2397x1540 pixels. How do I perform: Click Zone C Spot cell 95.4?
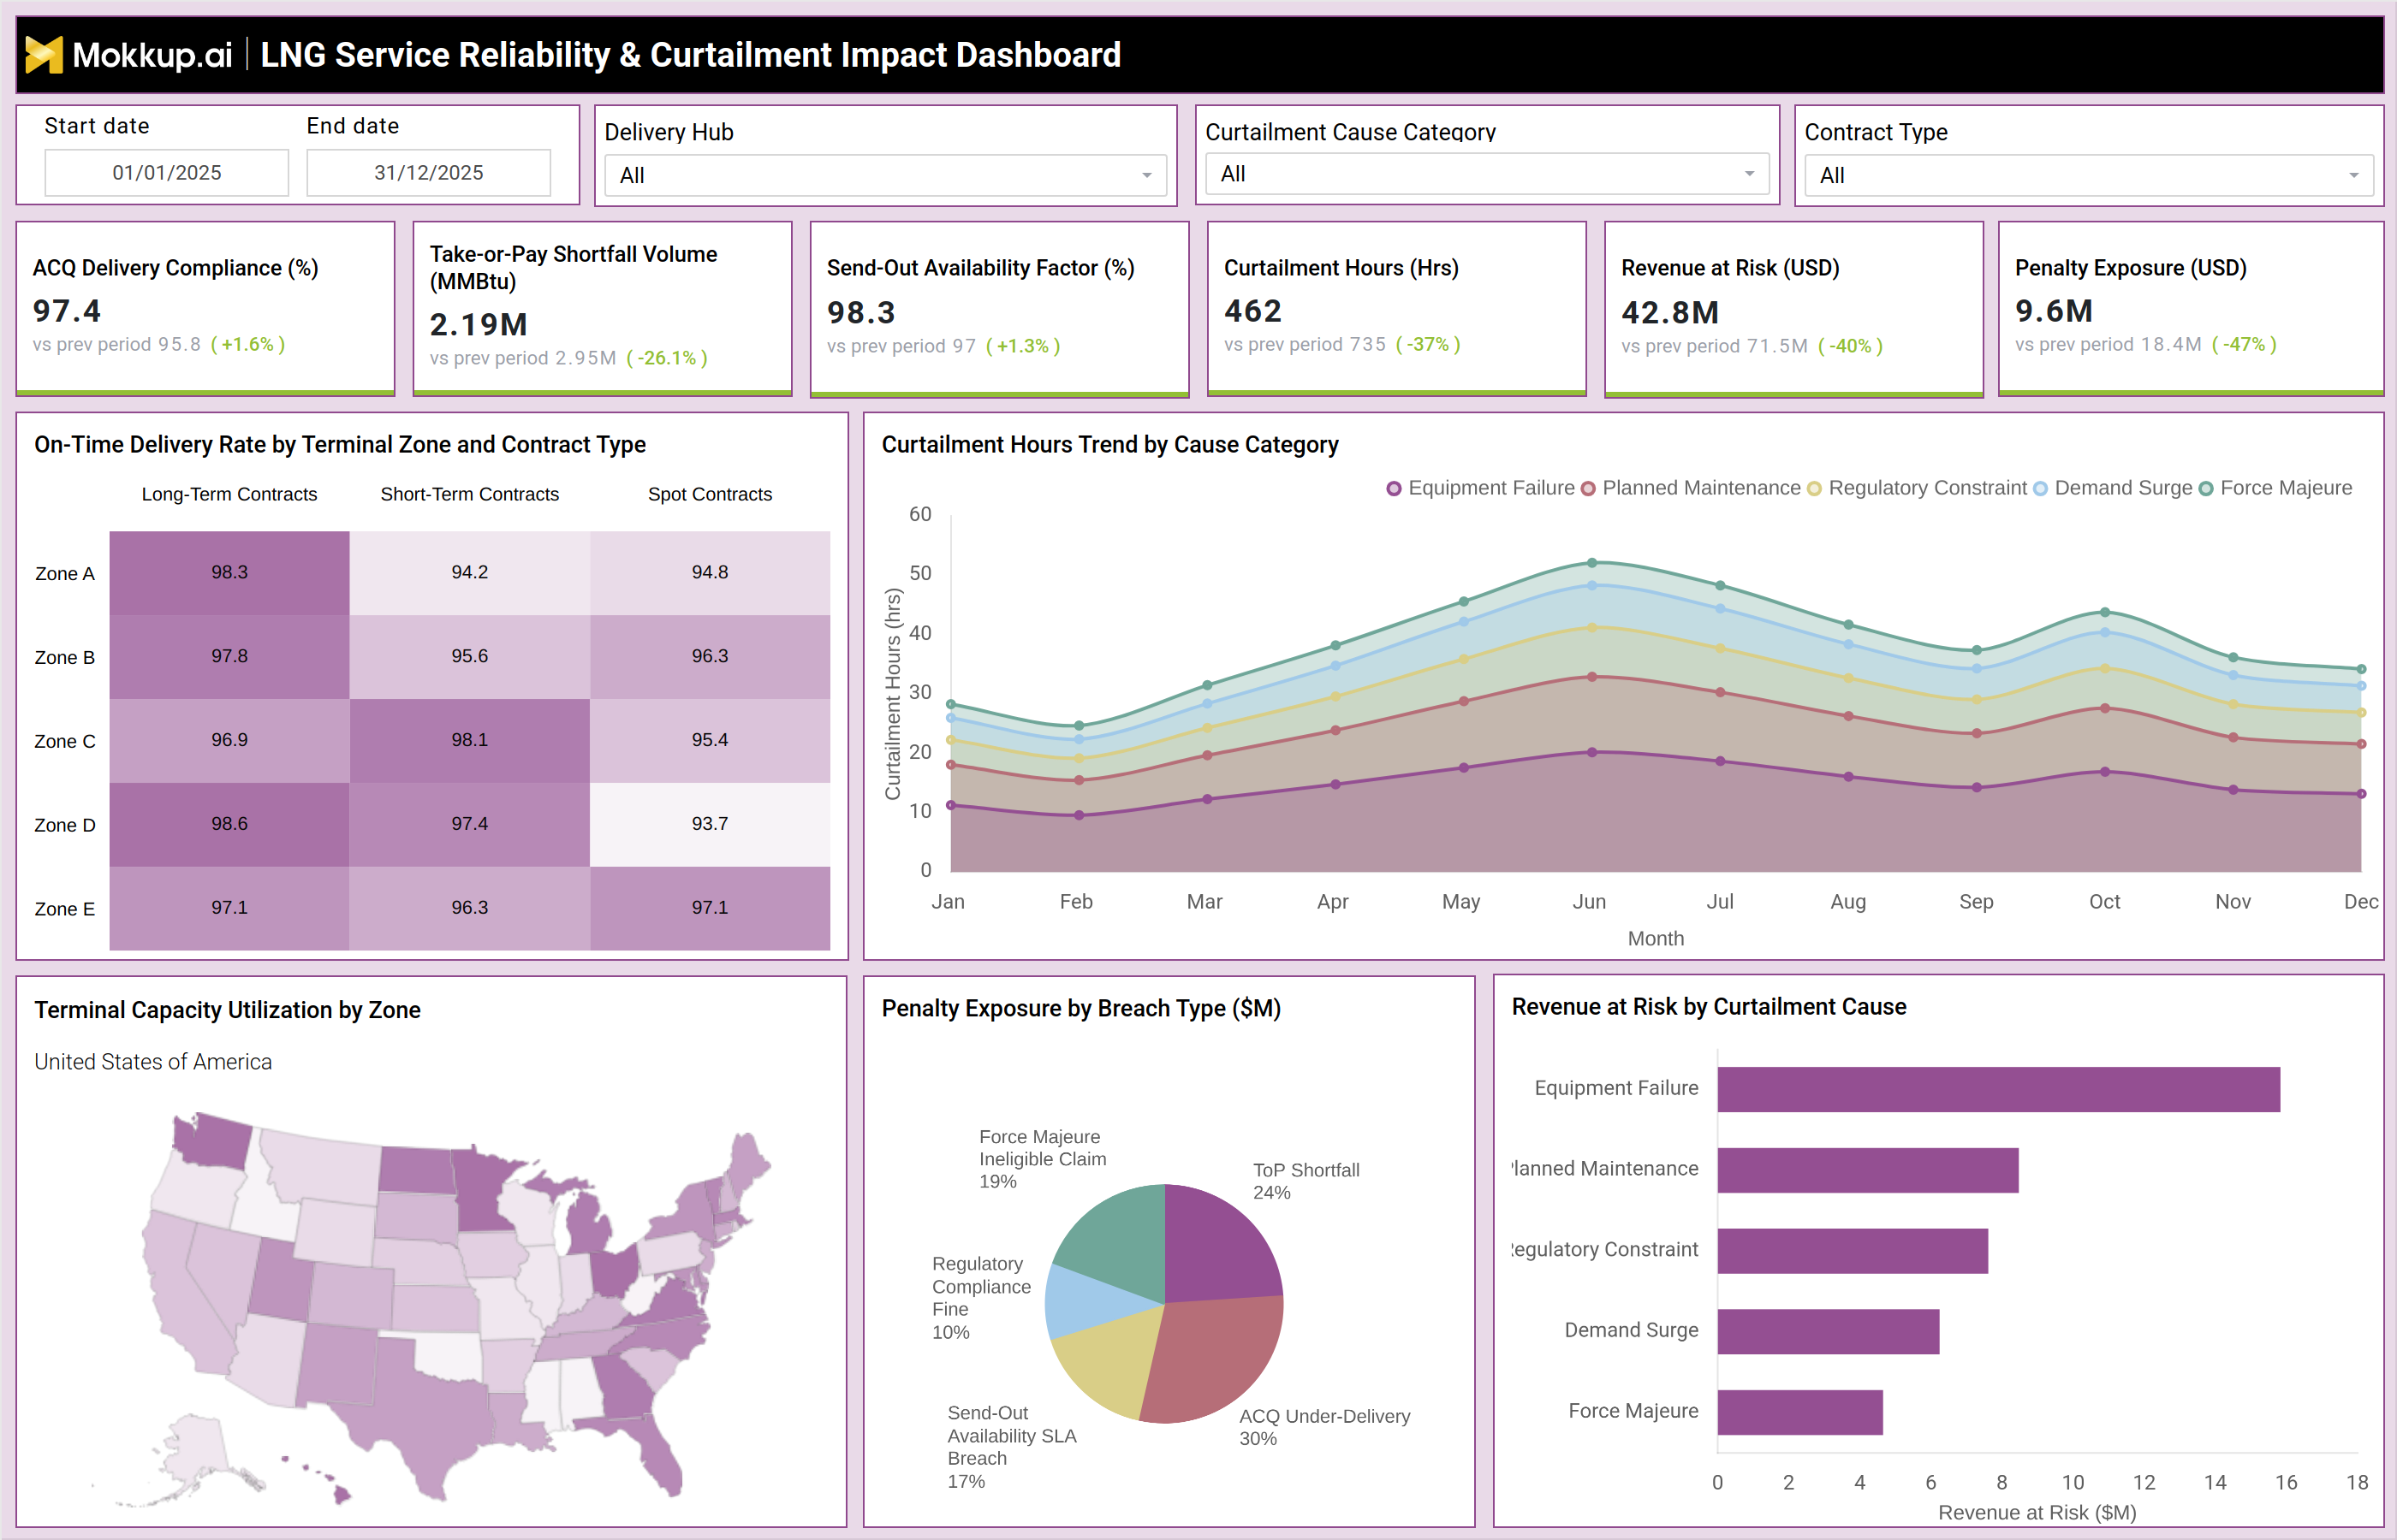pyautogui.click(x=710, y=740)
